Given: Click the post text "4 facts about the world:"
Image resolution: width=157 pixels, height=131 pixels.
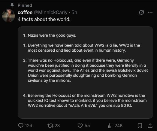Looking at the screenshot, I should coord(44,19).
